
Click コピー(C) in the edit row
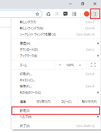pyautogui.click(x=66, y=102)
